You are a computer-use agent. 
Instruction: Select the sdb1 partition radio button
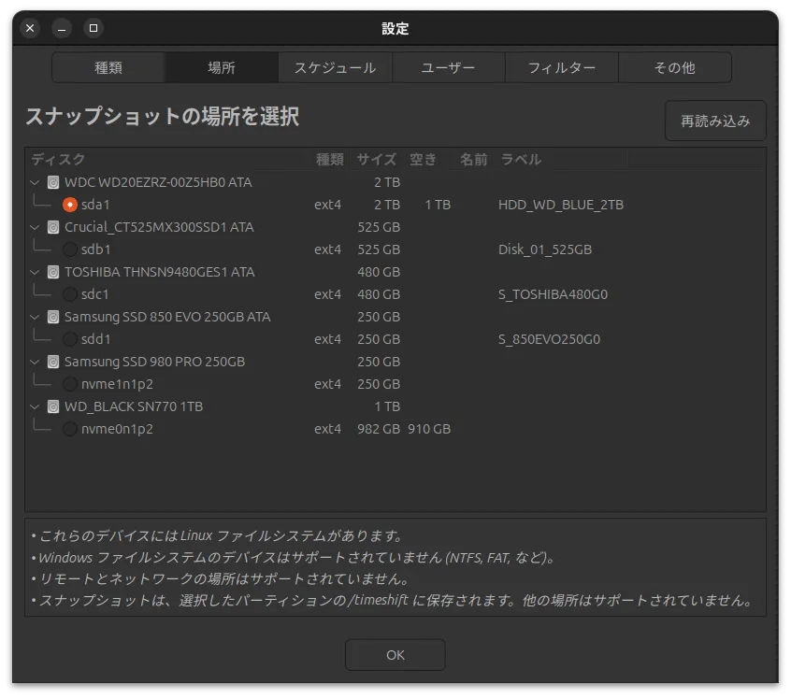pos(69,249)
